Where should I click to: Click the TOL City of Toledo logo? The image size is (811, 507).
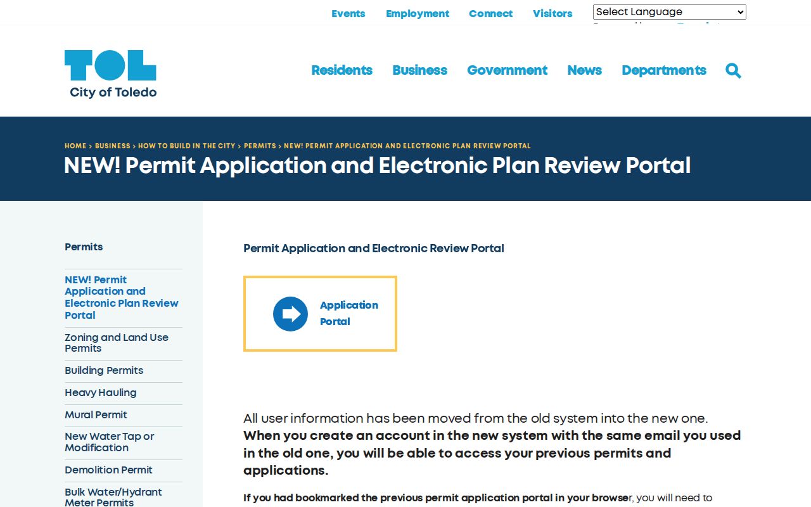point(110,74)
